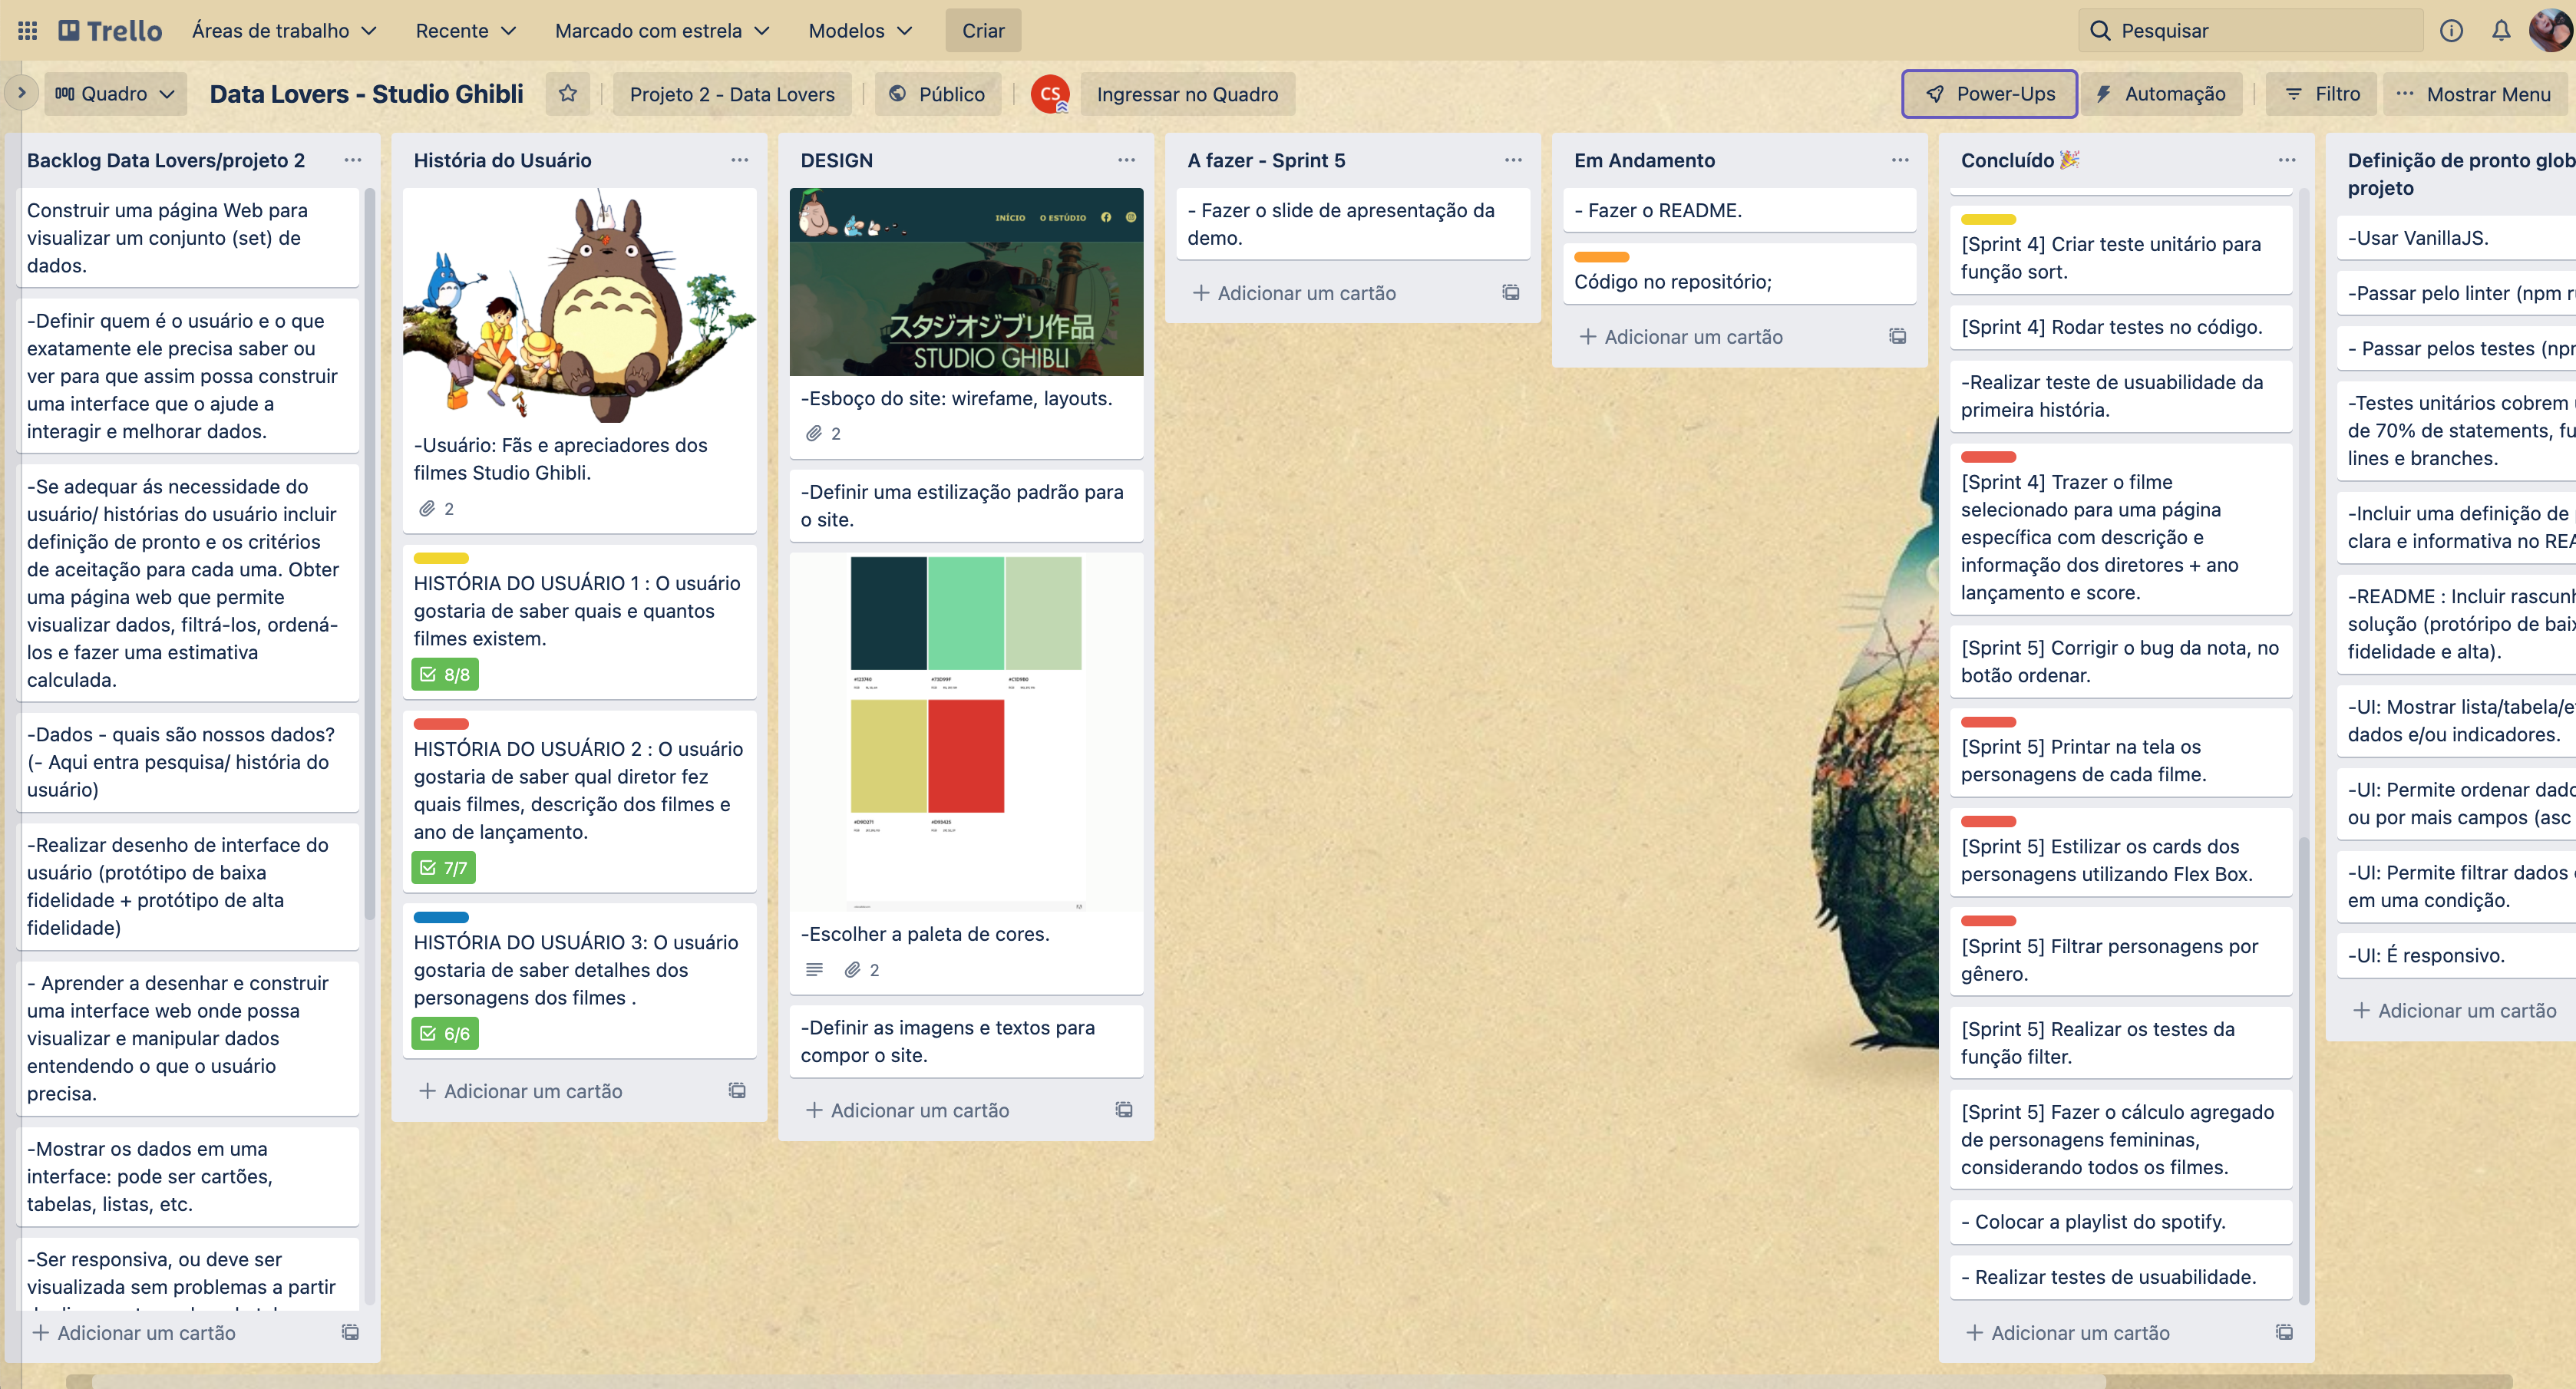Open the A fazer - Sprint 5 list menu
Screen dimensions: 2576x1389
pyautogui.click(x=1514, y=160)
